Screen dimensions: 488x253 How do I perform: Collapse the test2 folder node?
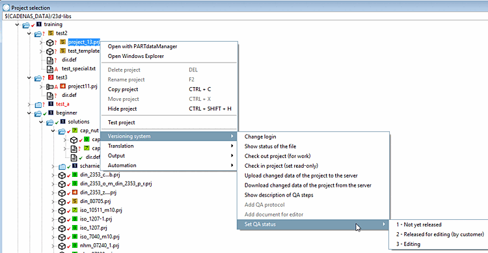click(29, 33)
